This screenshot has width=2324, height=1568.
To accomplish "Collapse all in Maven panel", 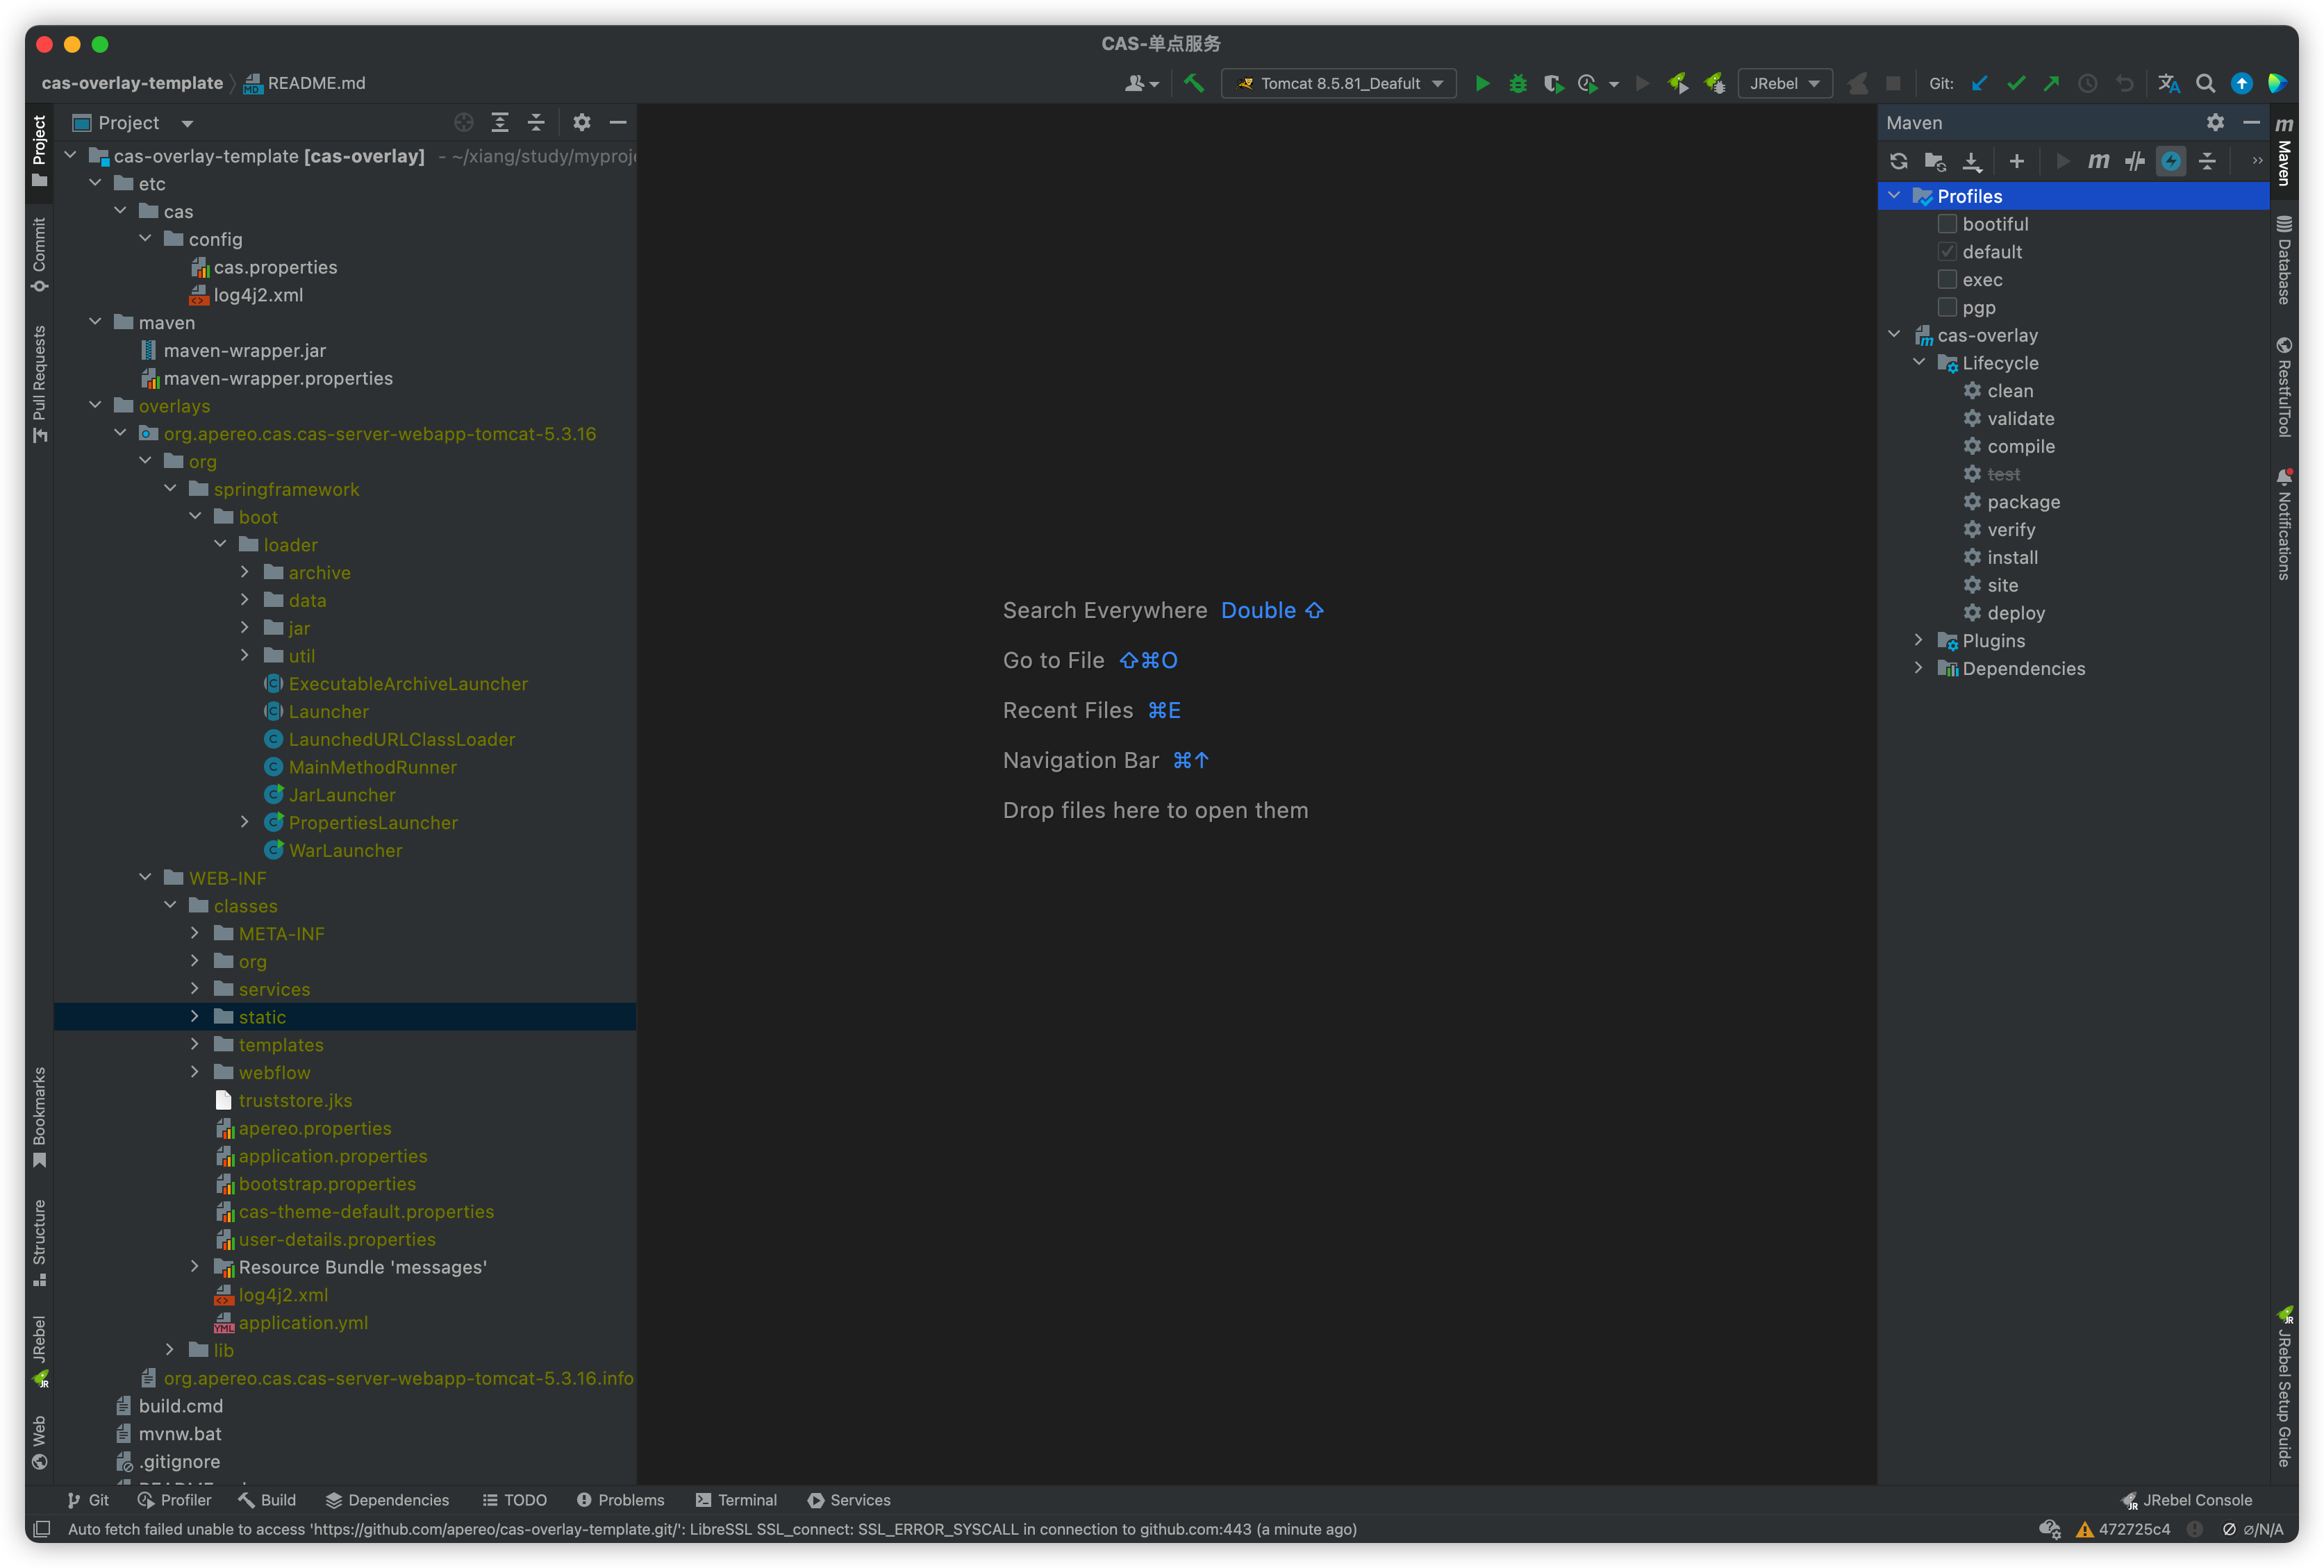I will pyautogui.click(x=2207, y=161).
